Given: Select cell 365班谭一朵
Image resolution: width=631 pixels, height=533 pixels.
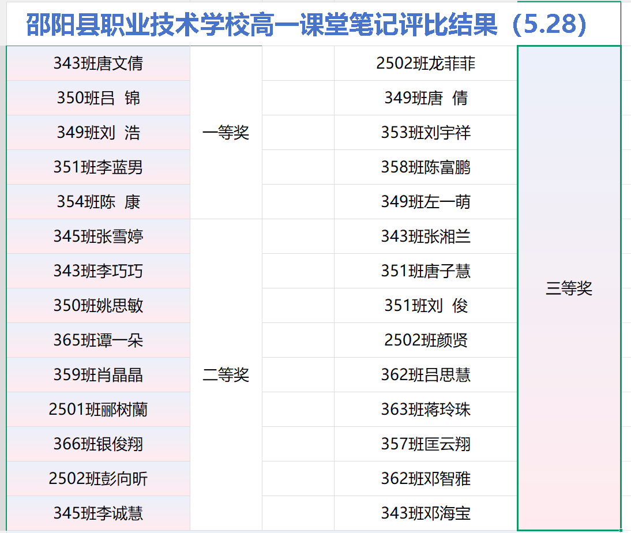Looking at the screenshot, I should [x=98, y=340].
